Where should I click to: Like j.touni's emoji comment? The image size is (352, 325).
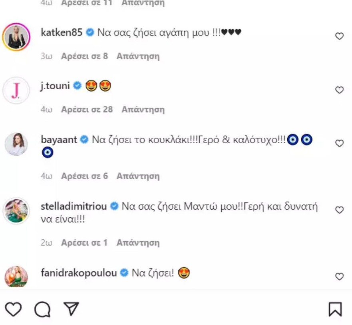339,90
